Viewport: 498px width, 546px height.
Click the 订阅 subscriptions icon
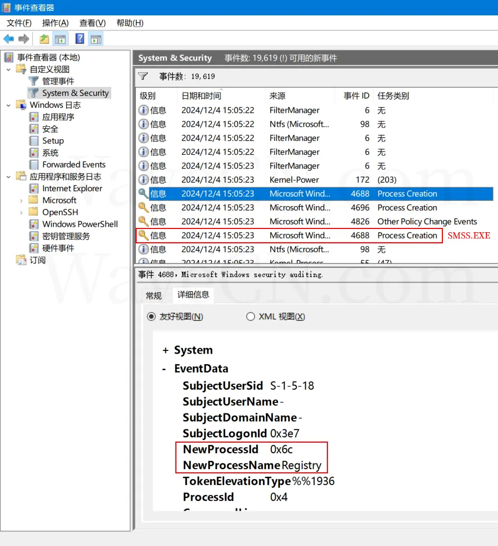click(21, 260)
